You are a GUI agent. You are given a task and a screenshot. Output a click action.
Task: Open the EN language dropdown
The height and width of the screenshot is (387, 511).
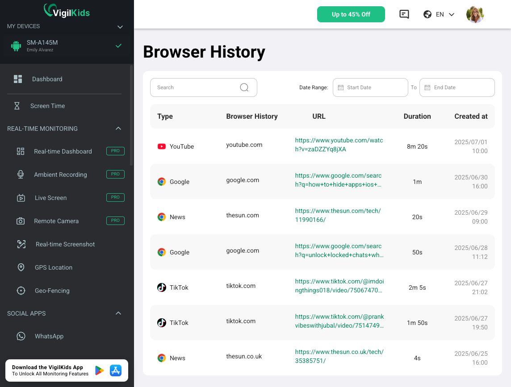439,14
